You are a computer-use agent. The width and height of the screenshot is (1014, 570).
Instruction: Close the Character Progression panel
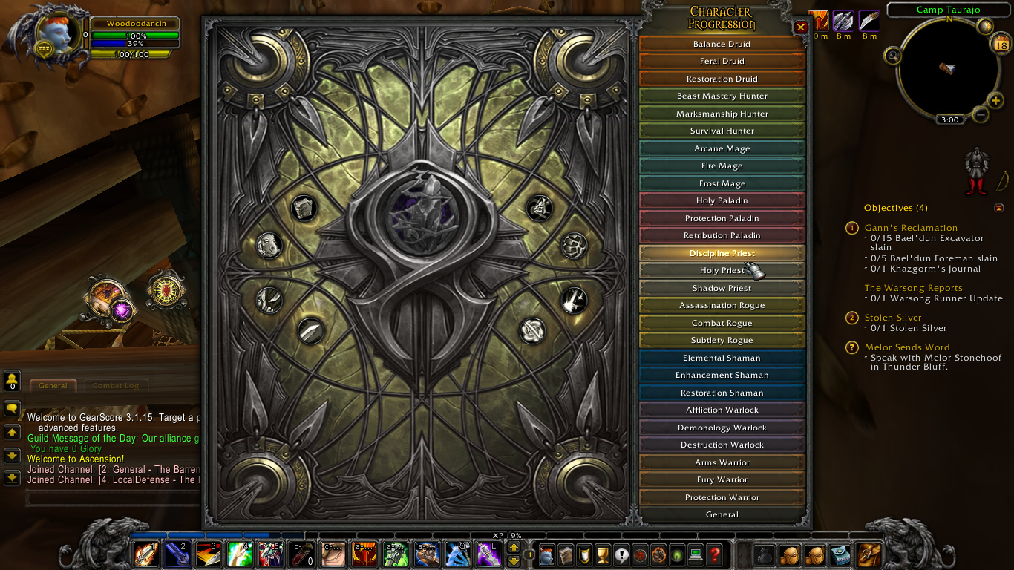pyautogui.click(x=801, y=27)
